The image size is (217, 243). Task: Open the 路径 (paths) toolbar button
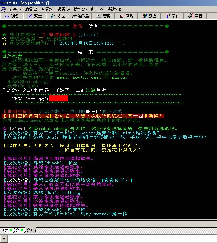coord(57,16)
